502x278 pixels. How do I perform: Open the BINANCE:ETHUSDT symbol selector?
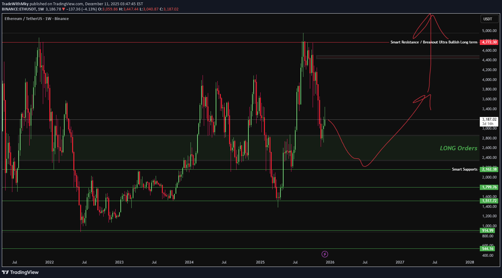19,9
